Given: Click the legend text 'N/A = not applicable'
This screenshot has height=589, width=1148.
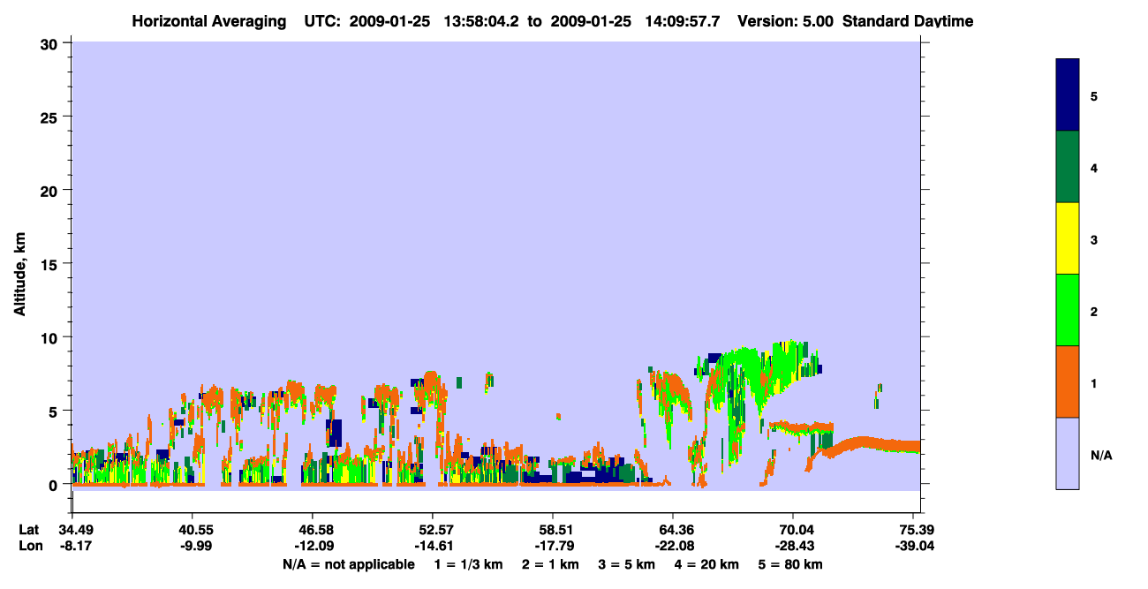Looking at the screenshot, I should click(348, 564).
